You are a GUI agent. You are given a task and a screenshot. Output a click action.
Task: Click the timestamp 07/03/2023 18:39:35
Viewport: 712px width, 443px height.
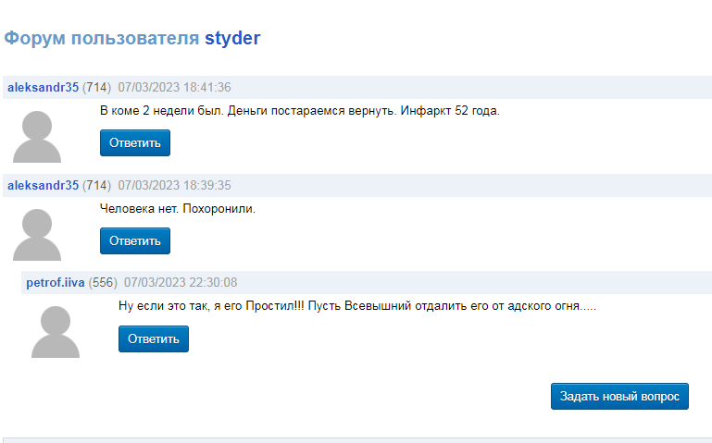click(x=174, y=185)
